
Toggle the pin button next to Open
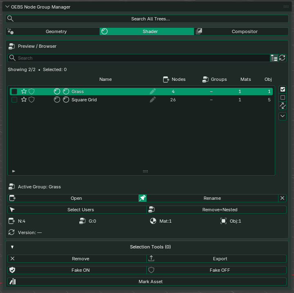pos(142,198)
